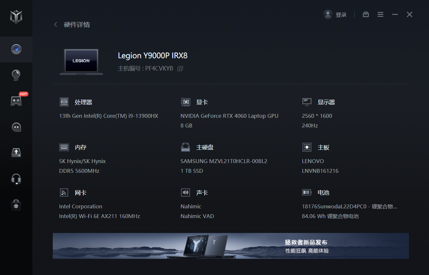Click the 网卡 section label
Viewport: 429px width, 275px height.
[81, 193]
